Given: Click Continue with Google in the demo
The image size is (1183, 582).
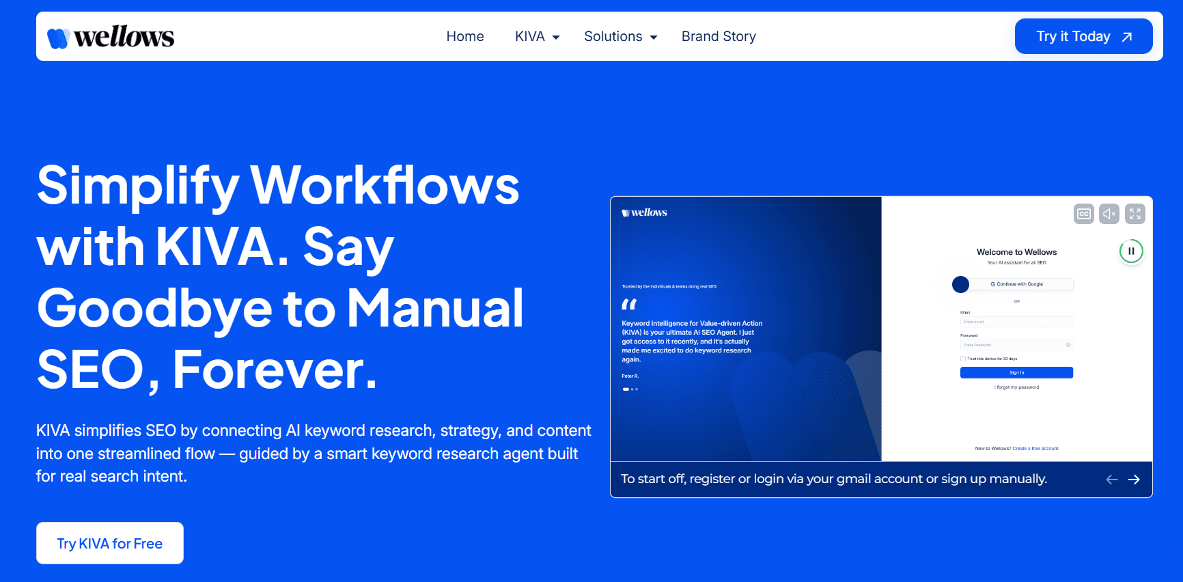Looking at the screenshot, I should click(1016, 284).
